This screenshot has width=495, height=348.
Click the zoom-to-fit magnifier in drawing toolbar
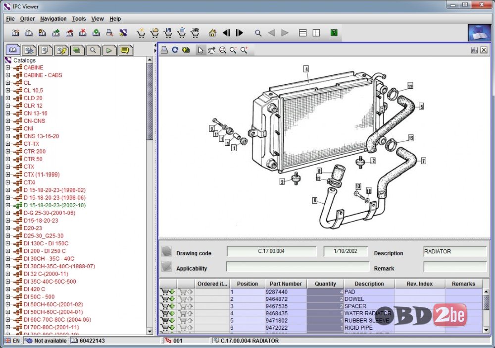click(223, 50)
